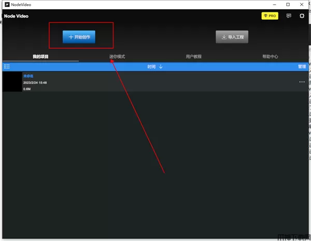
Task: Click the 导入工程 import project button
Action: 232,37
